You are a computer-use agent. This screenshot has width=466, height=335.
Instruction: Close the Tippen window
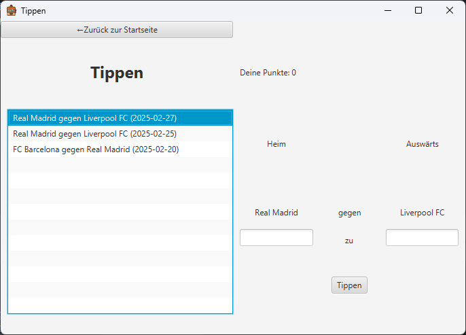point(450,10)
